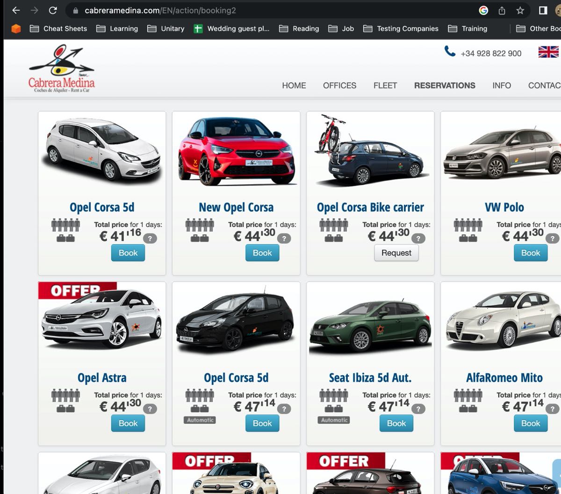The image size is (561, 494).
Task: Click luggage icons under New Opel Corsa
Action: (200, 238)
